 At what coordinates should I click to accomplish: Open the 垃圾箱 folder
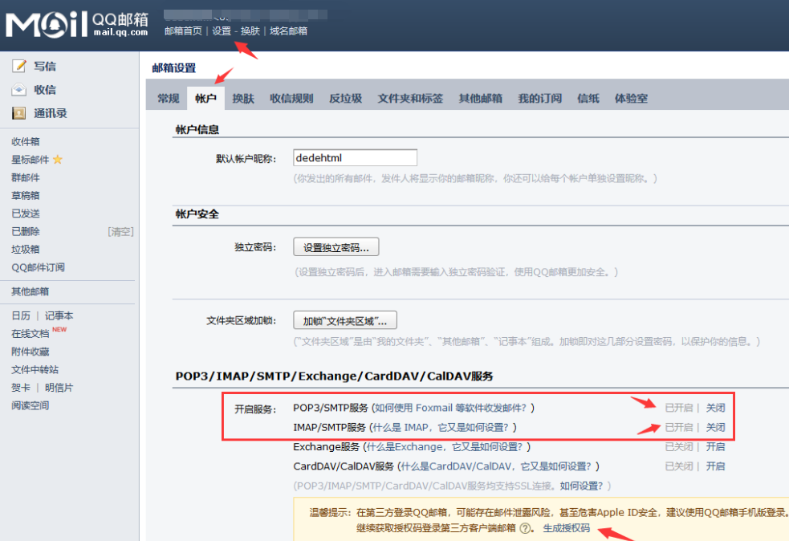tap(26, 250)
